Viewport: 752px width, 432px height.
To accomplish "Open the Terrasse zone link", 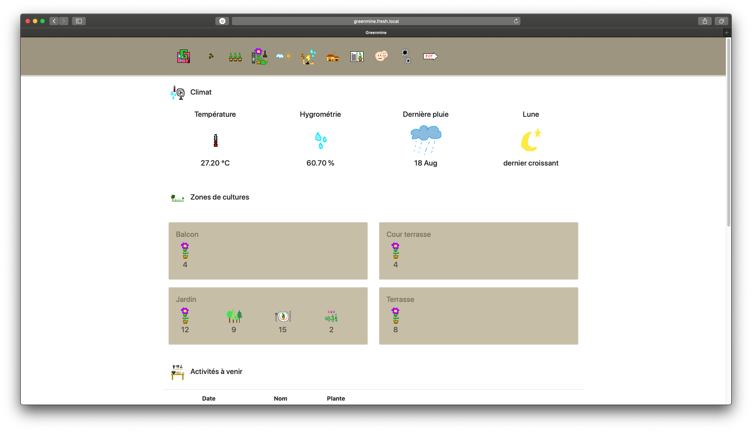I will tap(400, 299).
